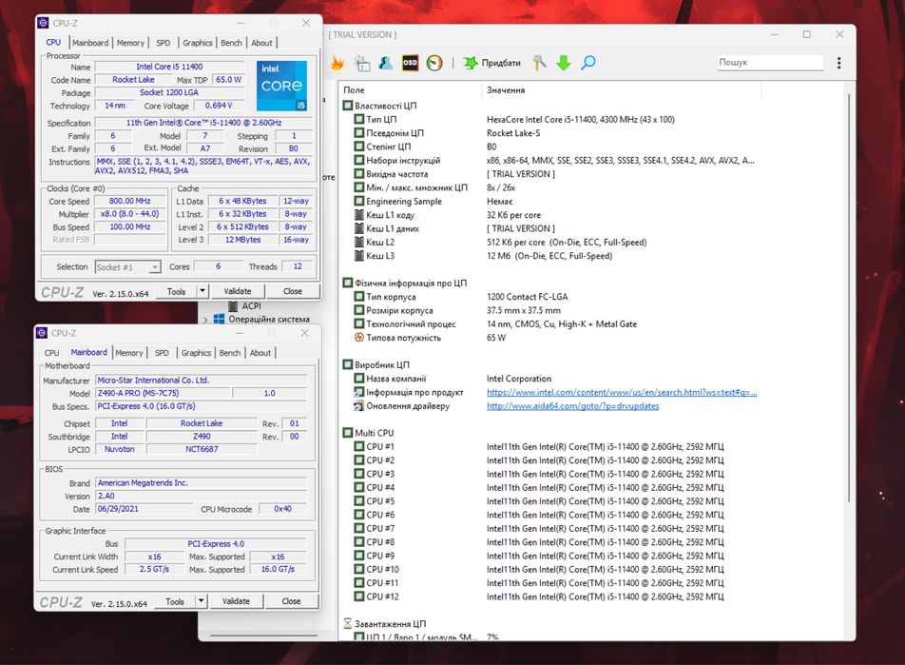
Task: Open Tools dropdown arrow in top CPU-Z window
Action: [x=202, y=291]
